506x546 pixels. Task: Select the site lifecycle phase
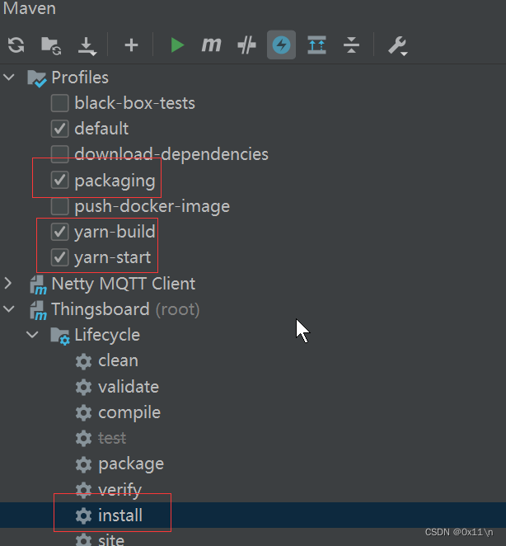click(111, 540)
